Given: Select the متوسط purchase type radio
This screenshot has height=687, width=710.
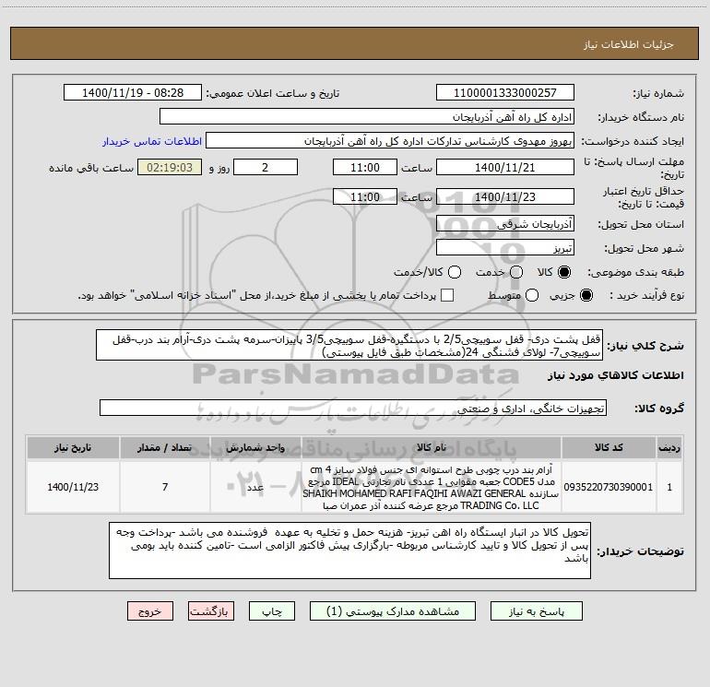Looking at the screenshot, I should pyautogui.click(x=532, y=295).
